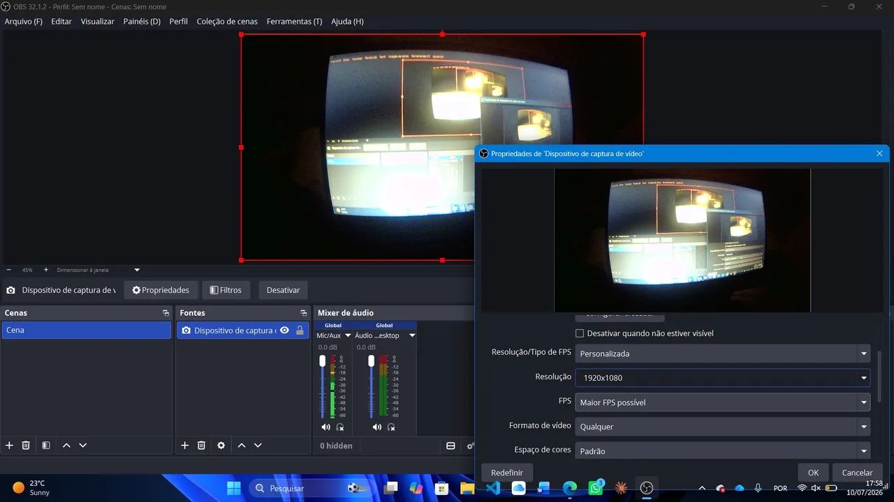Toggle visibility eye of Dispositivo de captura source
The width and height of the screenshot is (894, 502).
click(x=284, y=330)
